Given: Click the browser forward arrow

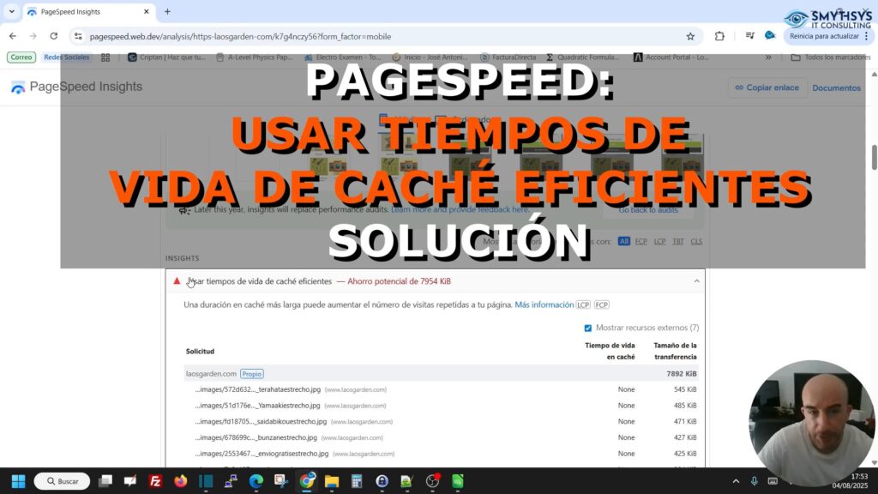Looking at the screenshot, I should (x=33, y=36).
